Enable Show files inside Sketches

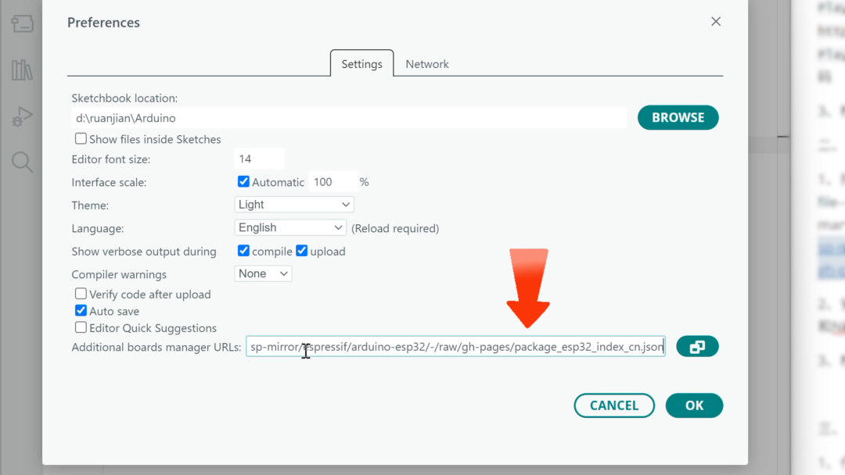coord(81,139)
